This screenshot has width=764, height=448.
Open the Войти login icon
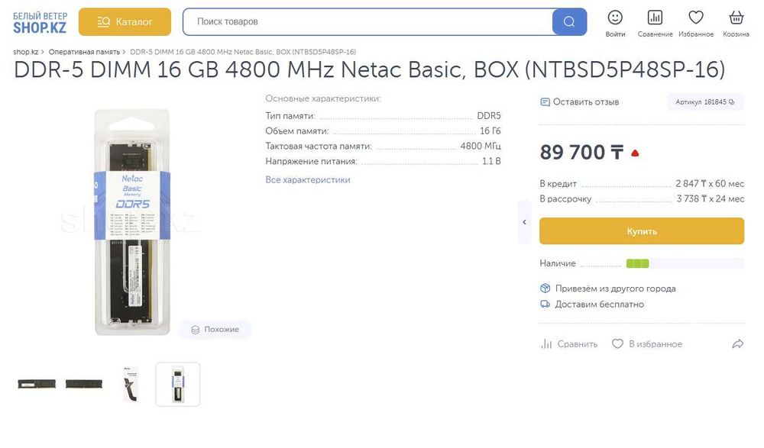[x=615, y=24]
